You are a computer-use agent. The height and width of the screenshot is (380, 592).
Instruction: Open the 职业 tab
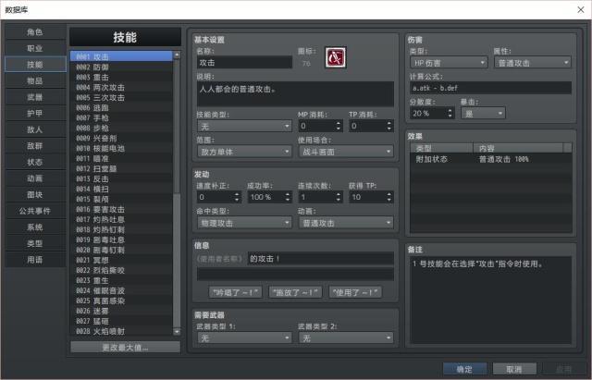click(x=35, y=48)
